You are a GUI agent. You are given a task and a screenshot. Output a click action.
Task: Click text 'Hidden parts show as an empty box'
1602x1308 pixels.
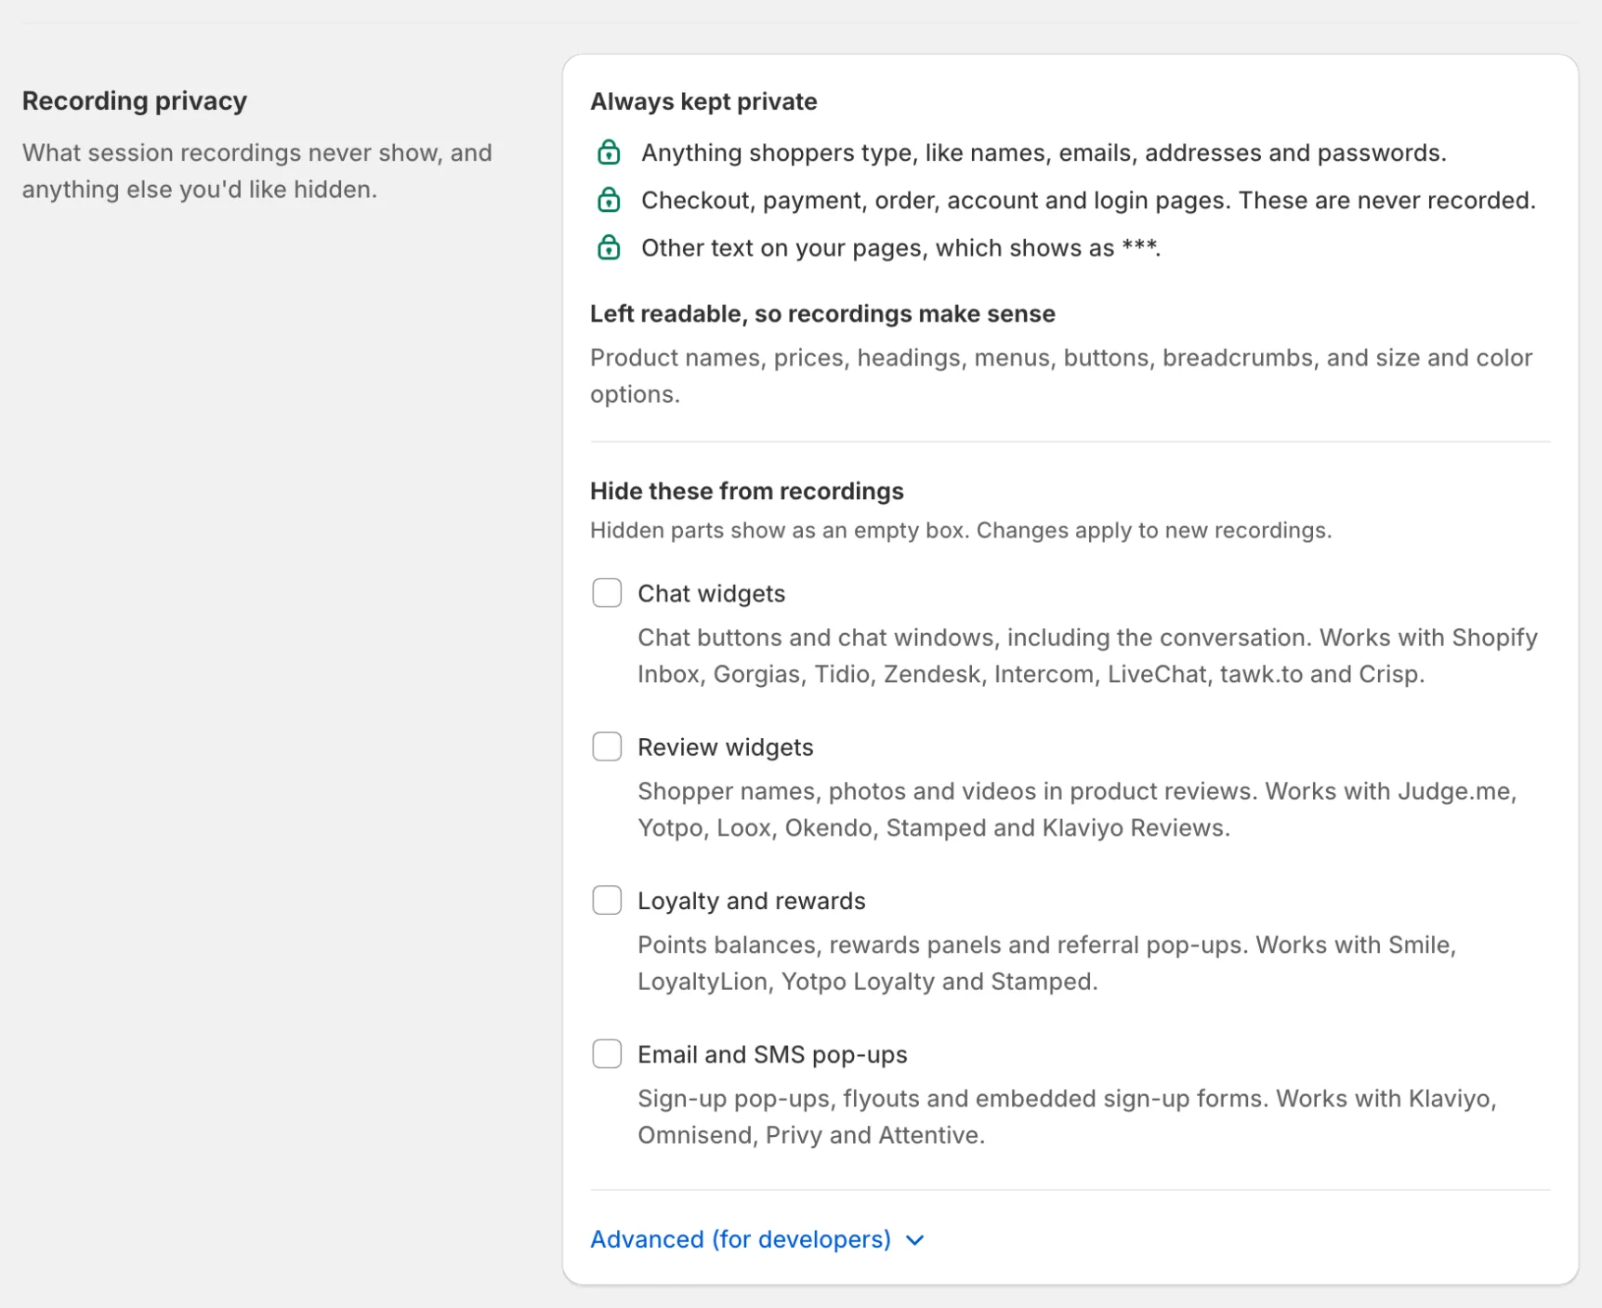coord(780,531)
